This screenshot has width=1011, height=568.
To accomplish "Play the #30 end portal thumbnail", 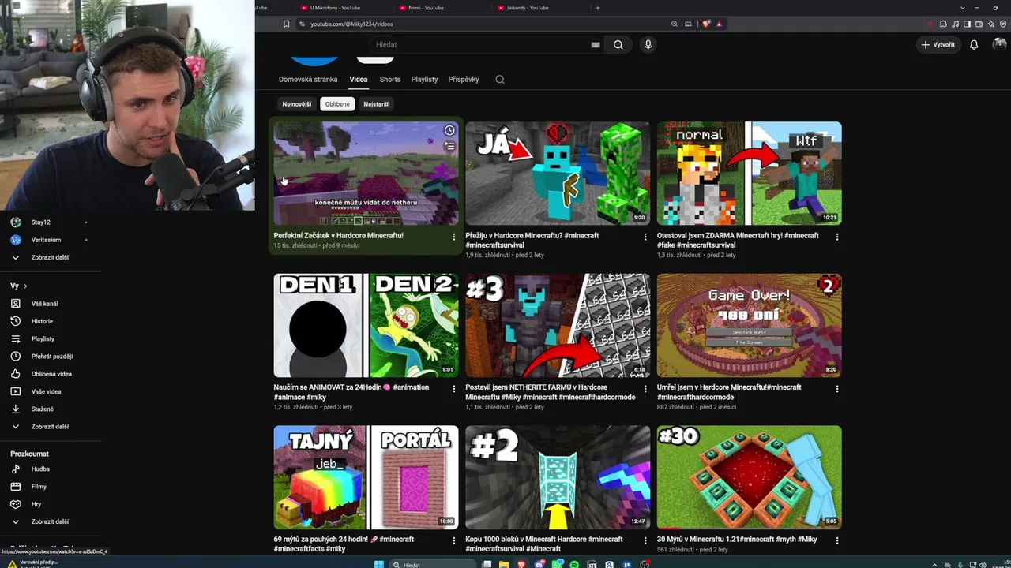I will [749, 477].
